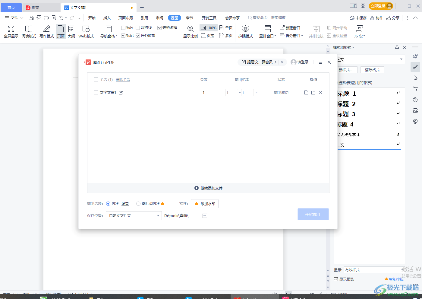422x299 pixels.
Task: Open the 开始 ribbon tab
Action: click(x=92, y=18)
